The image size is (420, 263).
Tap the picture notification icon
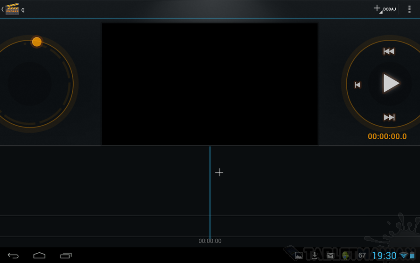[x=299, y=256]
